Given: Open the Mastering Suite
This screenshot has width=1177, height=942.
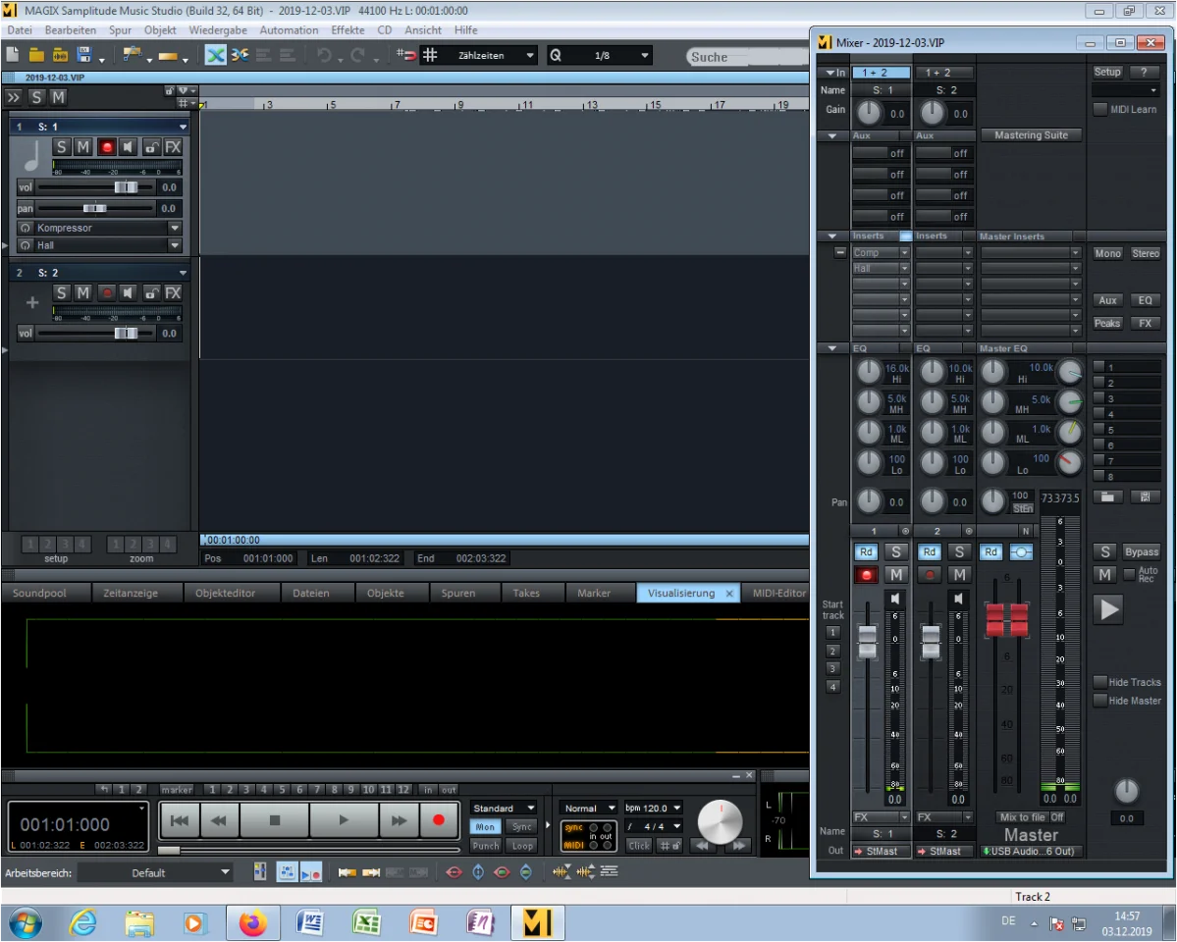Looking at the screenshot, I should (x=1031, y=134).
